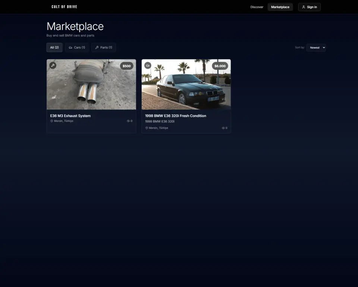
Task: Open the black BMW E36 photo
Action: pos(186,84)
